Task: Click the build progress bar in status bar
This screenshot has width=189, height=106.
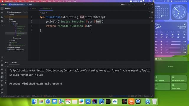Action: click(x=120, y=96)
